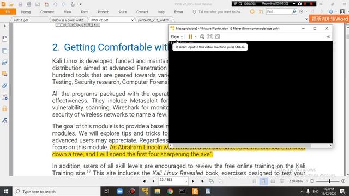The image size is (349, 196).
Task: Switch to the Home ribbon tab
Action: 26,12
